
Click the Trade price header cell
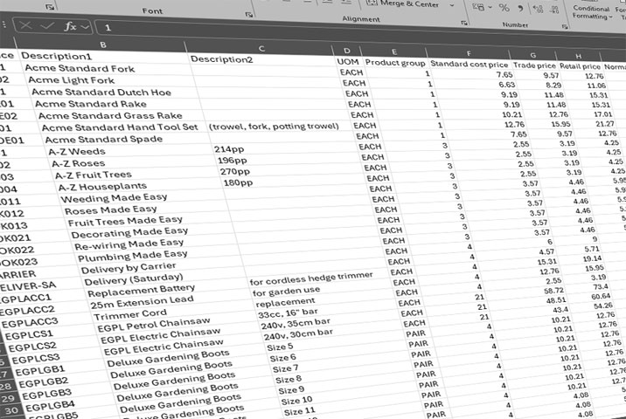(534, 65)
